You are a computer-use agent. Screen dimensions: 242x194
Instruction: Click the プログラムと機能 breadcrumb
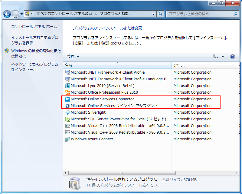pyautogui.click(x=114, y=14)
